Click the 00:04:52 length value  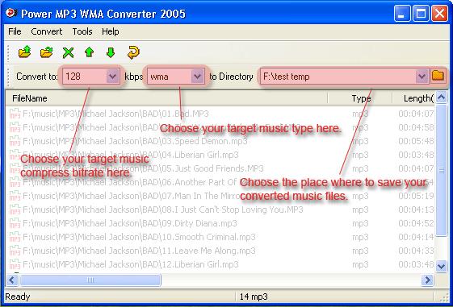(416, 223)
